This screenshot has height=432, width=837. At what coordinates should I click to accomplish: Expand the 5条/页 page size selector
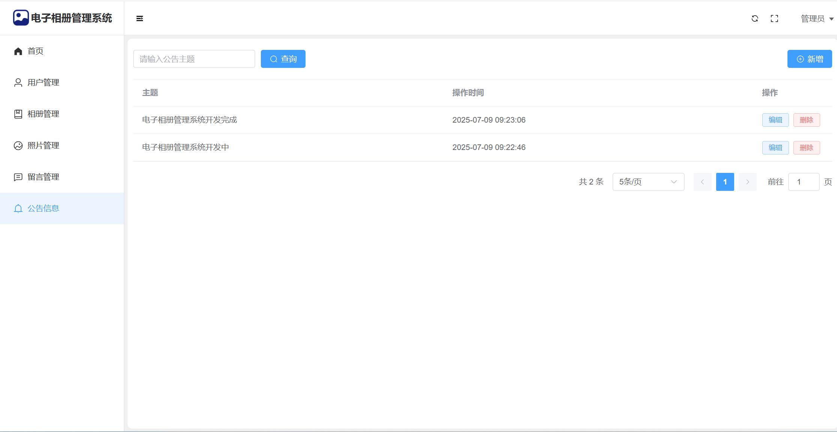(648, 182)
